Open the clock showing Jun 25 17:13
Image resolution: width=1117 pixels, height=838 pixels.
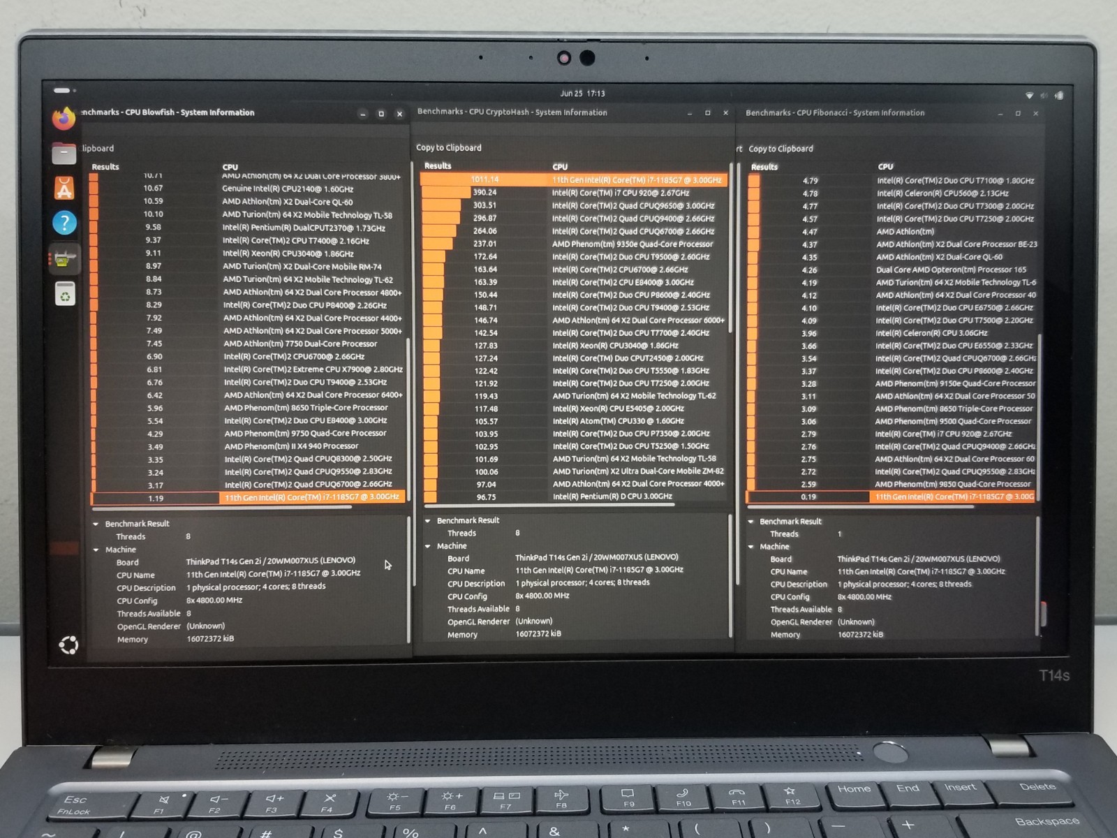pyautogui.click(x=582, y=94)
